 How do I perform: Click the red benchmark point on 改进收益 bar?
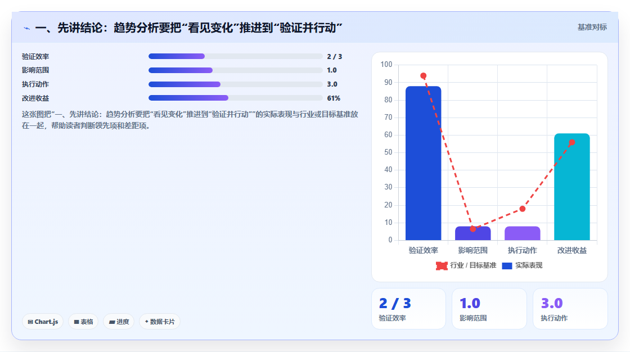571,142
